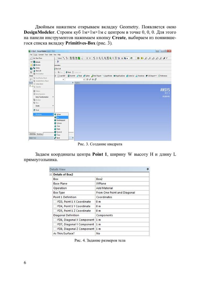Choose the Torus primitive
Screen dimensions: 200x283
point(58,135)
